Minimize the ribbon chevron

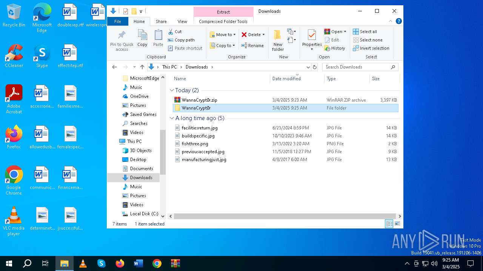(391, 21)
